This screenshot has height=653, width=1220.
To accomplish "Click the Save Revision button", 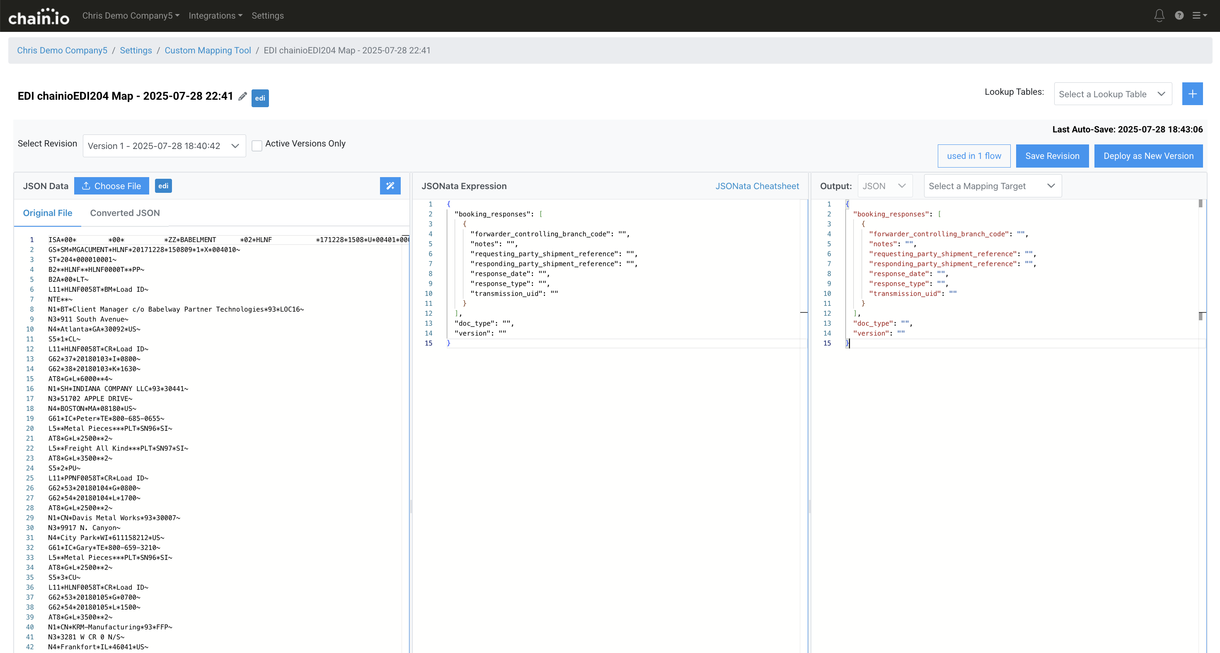I will [1052, 156].
